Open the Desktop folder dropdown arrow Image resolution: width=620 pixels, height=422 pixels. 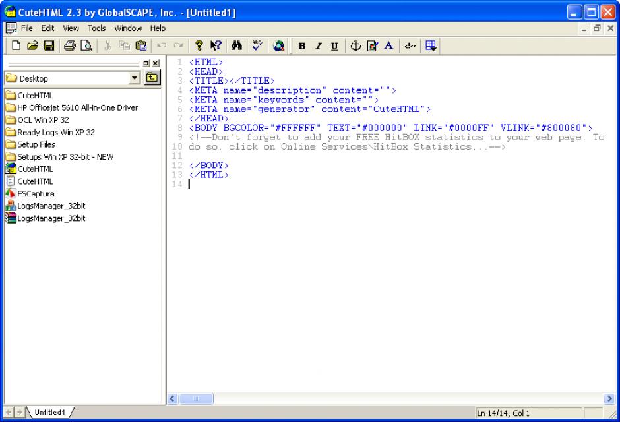tap(135, 78)
